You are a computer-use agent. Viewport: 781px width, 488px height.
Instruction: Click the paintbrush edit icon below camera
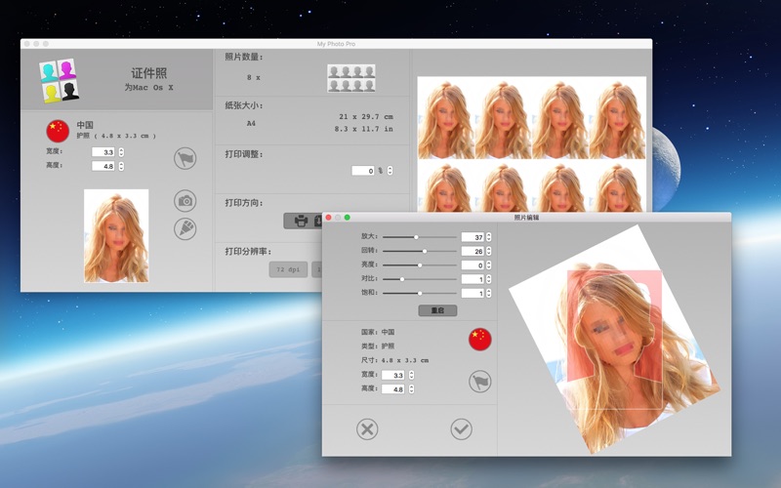pyautogui.click(x=185, y=228)
